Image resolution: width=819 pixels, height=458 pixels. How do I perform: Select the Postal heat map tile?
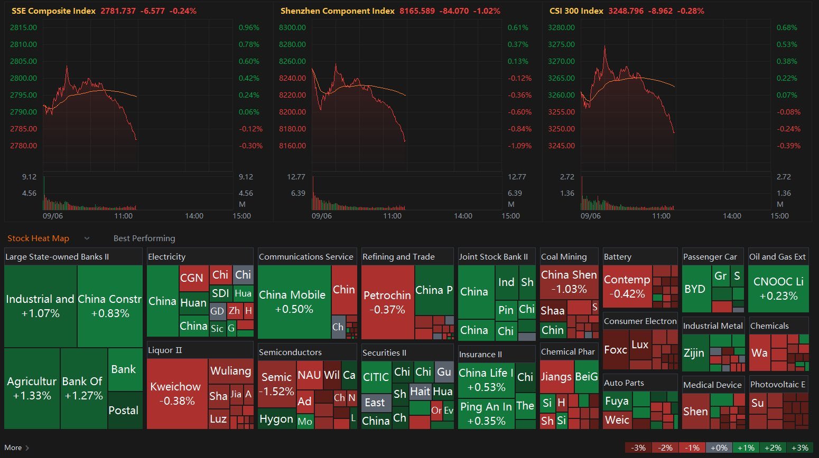[125, 411]
